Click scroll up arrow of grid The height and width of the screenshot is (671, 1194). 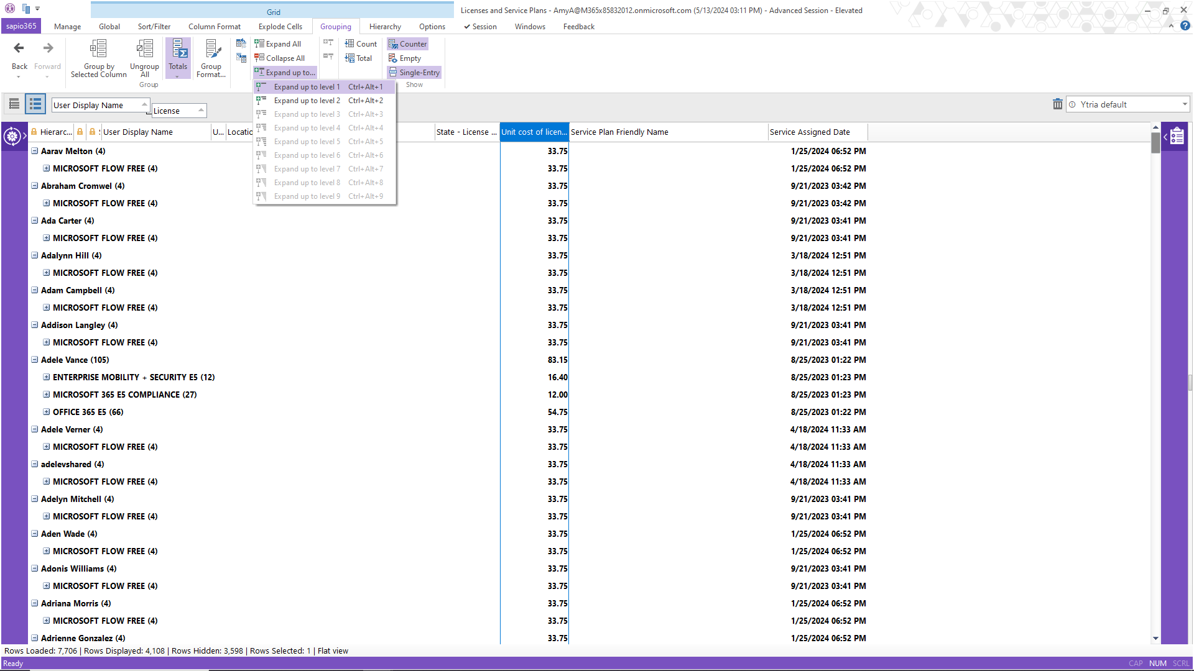(x=1155, y=127)
